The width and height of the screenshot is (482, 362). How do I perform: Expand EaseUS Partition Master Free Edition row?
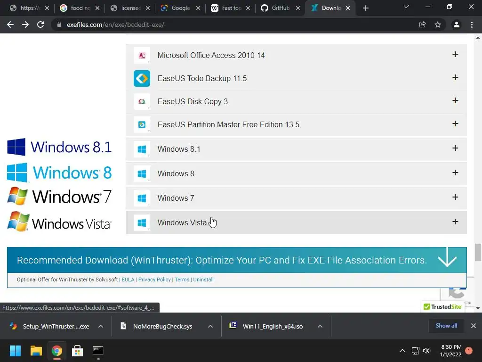(455, 124)
